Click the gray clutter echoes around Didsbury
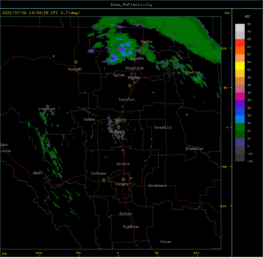The width and height of the screenshot is (263, 257). 117,128
